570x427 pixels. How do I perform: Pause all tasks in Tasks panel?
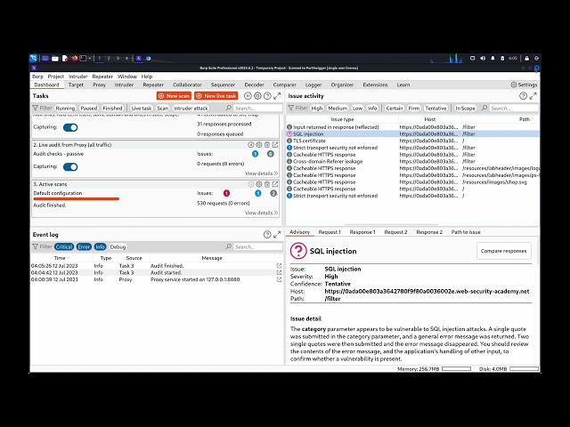pyautogui.click(x=248, y=96)
